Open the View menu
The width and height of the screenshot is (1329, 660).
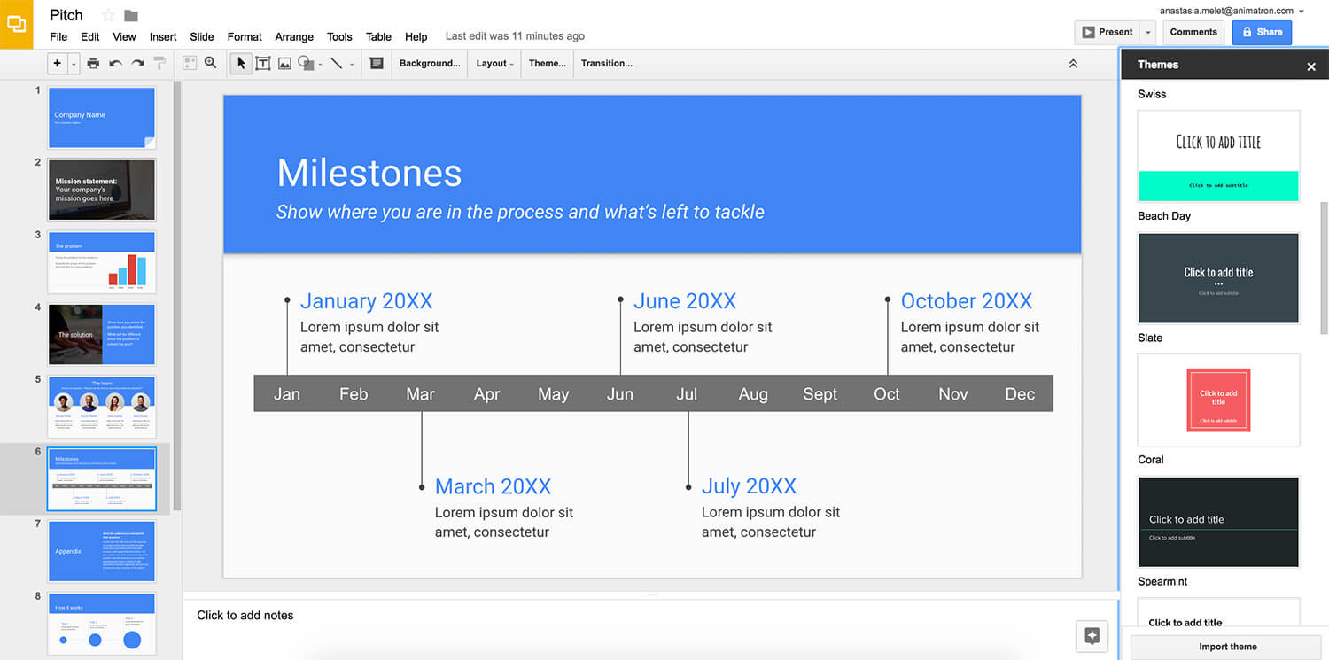(x=125, y=36)
